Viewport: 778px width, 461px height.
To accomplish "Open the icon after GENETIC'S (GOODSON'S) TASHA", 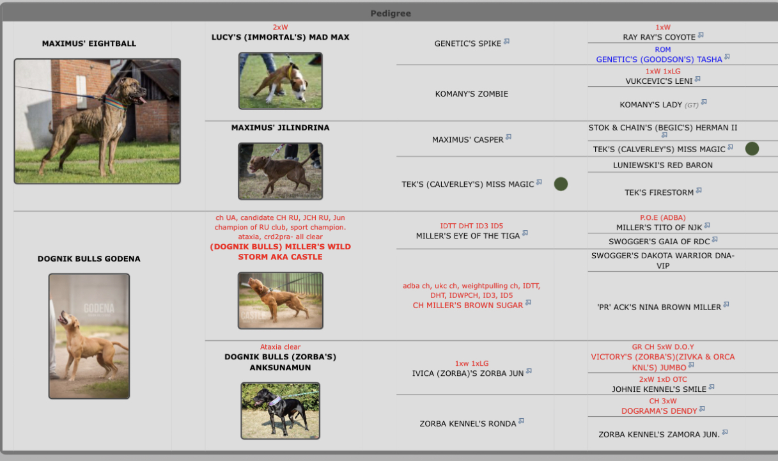I will [x=727, y=57].
